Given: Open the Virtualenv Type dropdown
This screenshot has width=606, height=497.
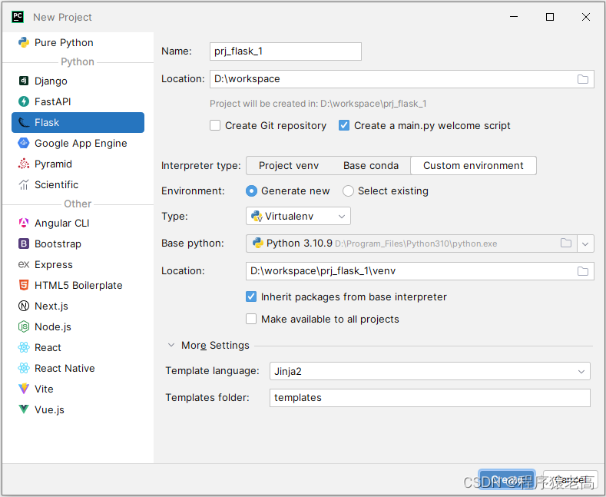Looking at the screenshot, I should tap(298, 216).
